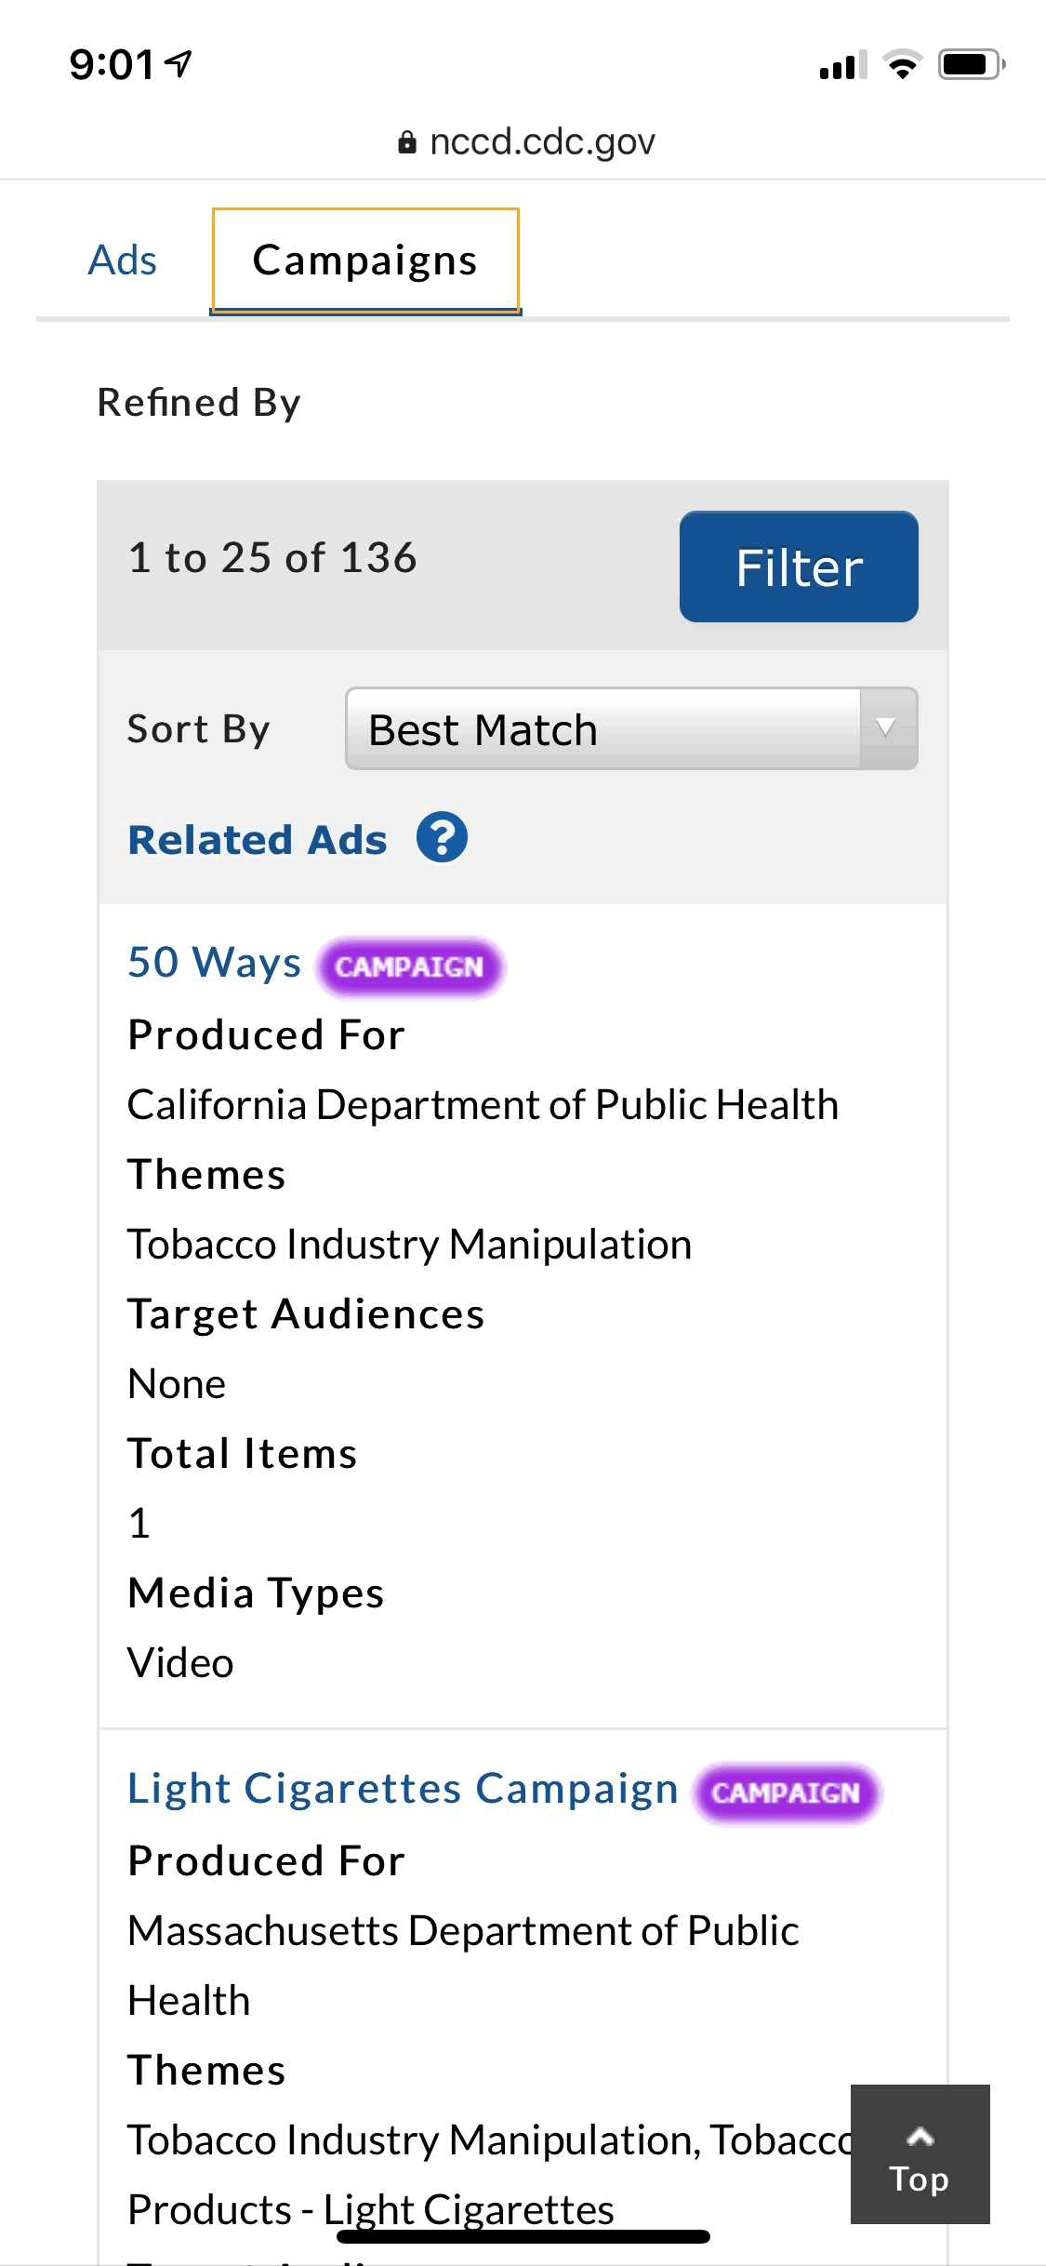Image resolution: width=1046 pixels, height=2266 pixels.
Task: Tap the cellular signal strength icon
Action: pos(842,66)
